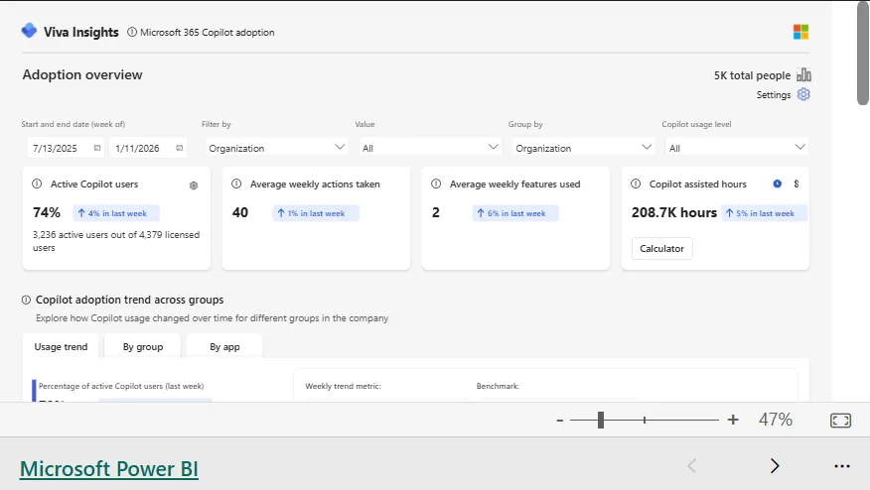Viewport: 870px width, 490px height.
Task: Click the Weekly trend metric label
Action: pyautogui.click(x=343, y=386)
